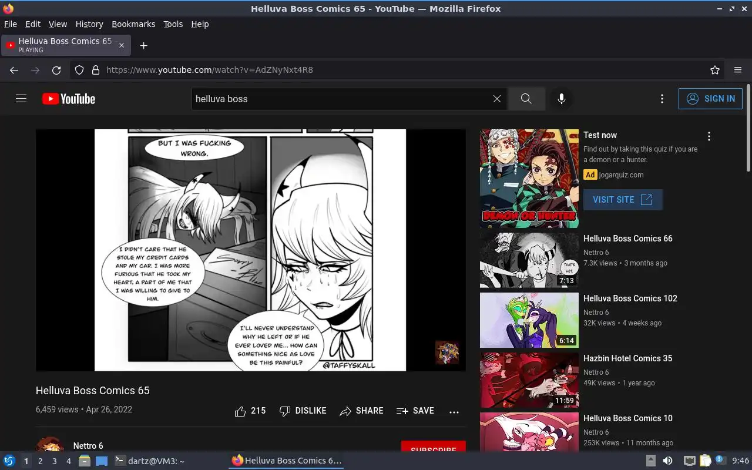Image resolution: width=752 pixels, height=470 pixels.
Task: Start voice search with the microphone
Action: [x=562, y=99]
